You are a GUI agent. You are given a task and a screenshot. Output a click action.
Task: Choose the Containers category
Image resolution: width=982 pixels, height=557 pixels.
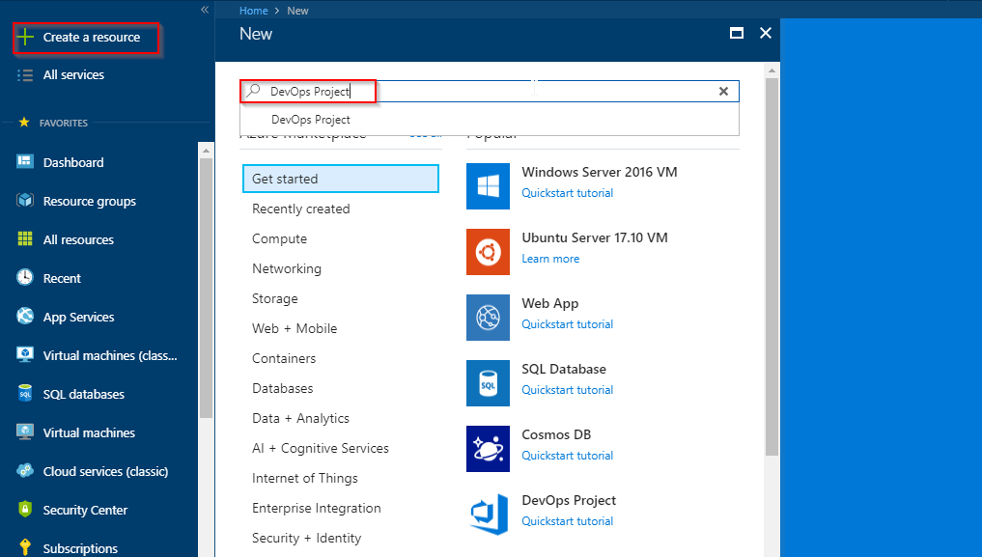tap(284, 358)
